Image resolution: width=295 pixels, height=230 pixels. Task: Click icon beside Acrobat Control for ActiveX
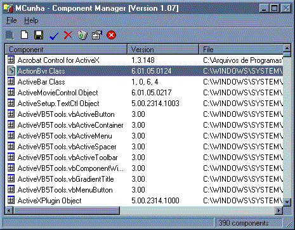click(11, 60)
